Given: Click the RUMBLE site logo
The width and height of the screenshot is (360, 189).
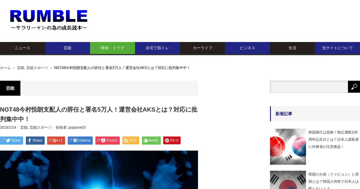Looking at the screenshot, I should click(x=49, y=20).
